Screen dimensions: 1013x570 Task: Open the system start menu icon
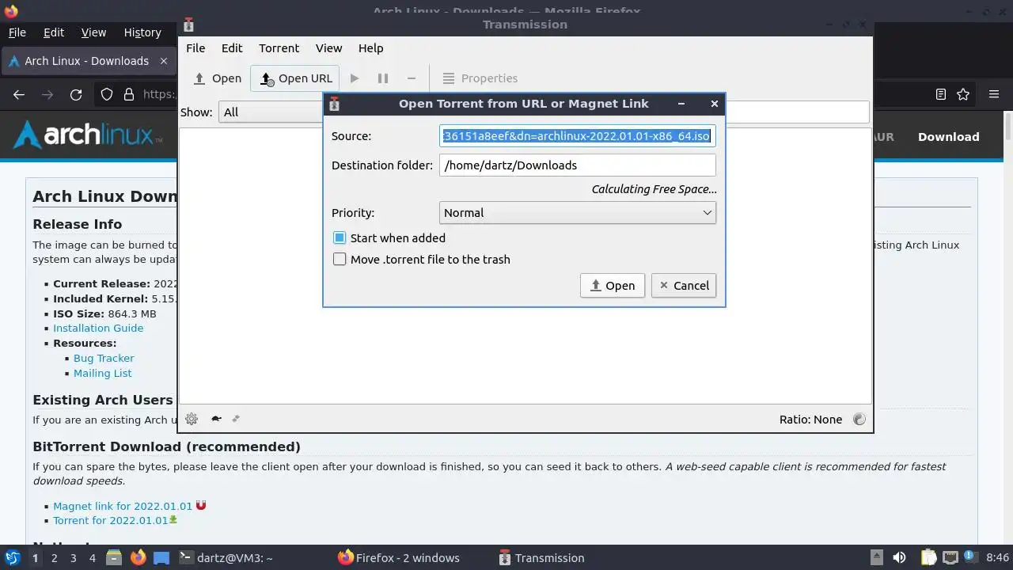pyautogui.click(x=12, y=558)
